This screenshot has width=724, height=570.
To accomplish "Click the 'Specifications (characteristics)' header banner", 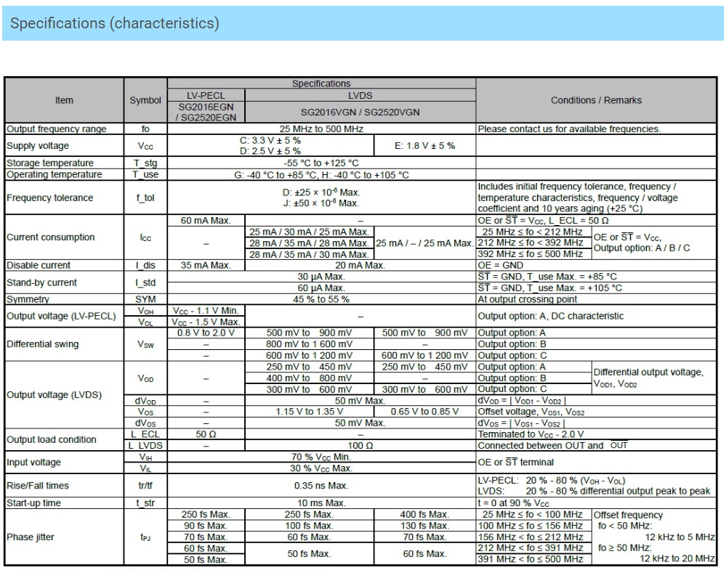I will 362,23.
